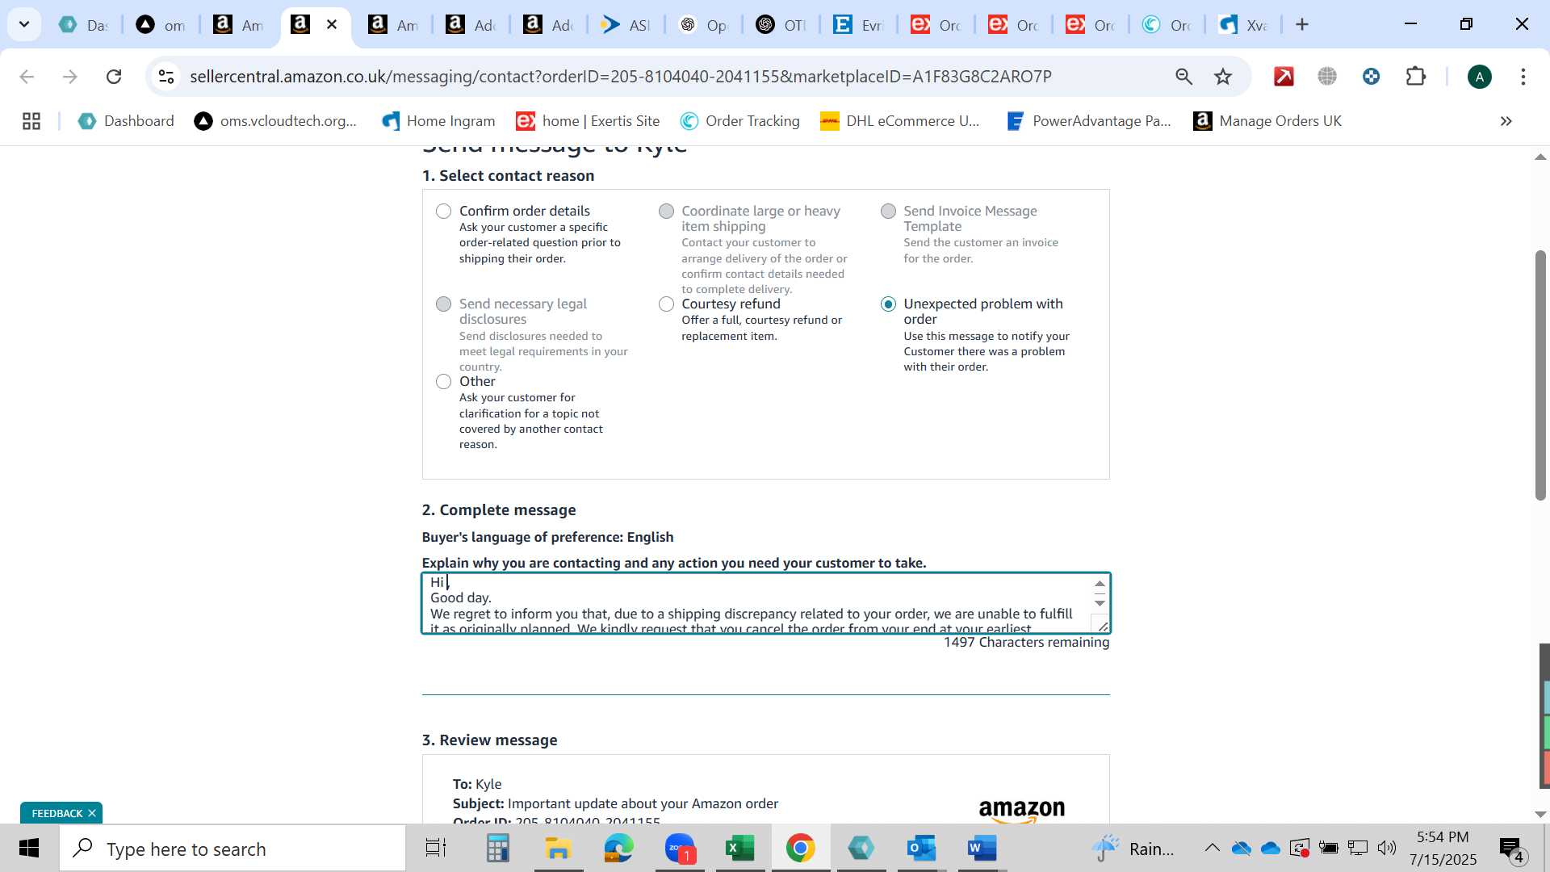This screenshot has width=1550, height=872.
Task: Open the DHL eCommerce bookmark
Action: coord(900,121)
